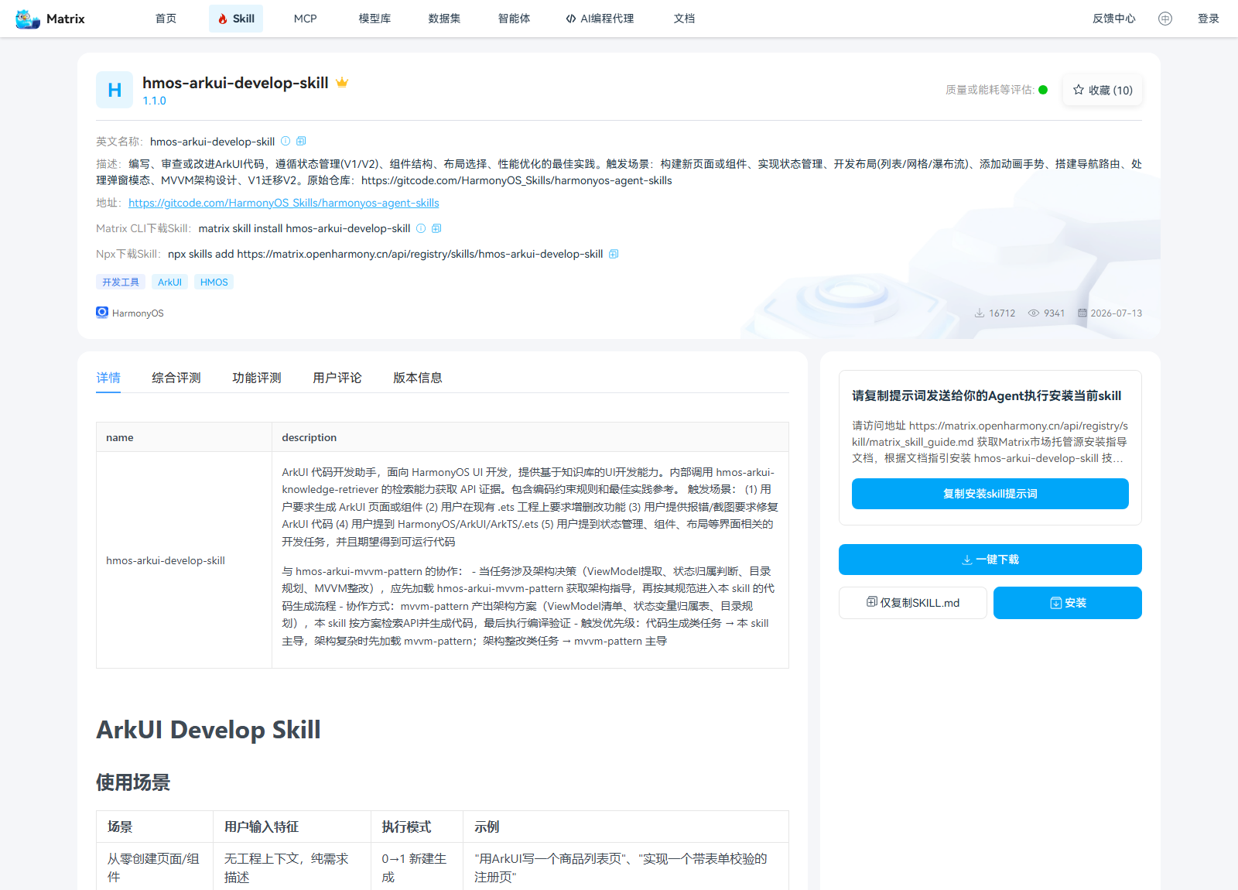1238x890 pixels.
Task: Click the 使用场景 heading
Action: [x=133, y=782]
